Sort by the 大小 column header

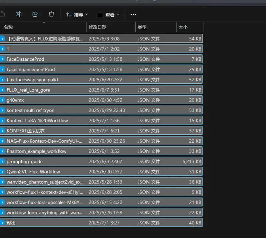(x=183, y=27)
